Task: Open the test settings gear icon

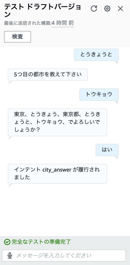Action: coord(107,9)
